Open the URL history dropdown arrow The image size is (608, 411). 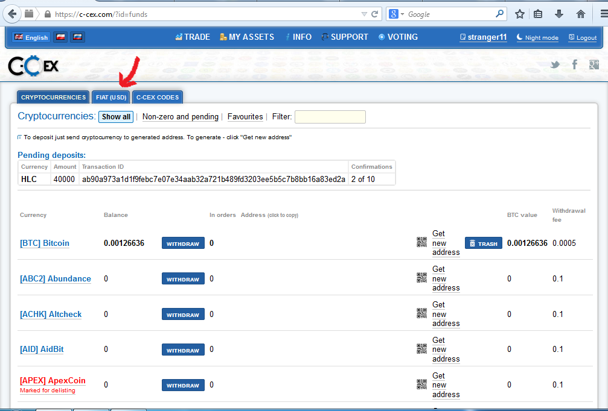(x=364, y=14)
